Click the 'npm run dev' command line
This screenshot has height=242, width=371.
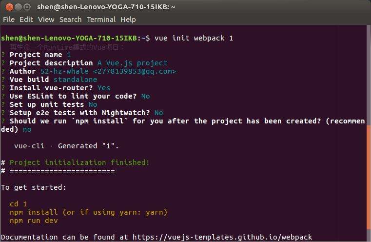pyautogui.click(x=34, y=221)
